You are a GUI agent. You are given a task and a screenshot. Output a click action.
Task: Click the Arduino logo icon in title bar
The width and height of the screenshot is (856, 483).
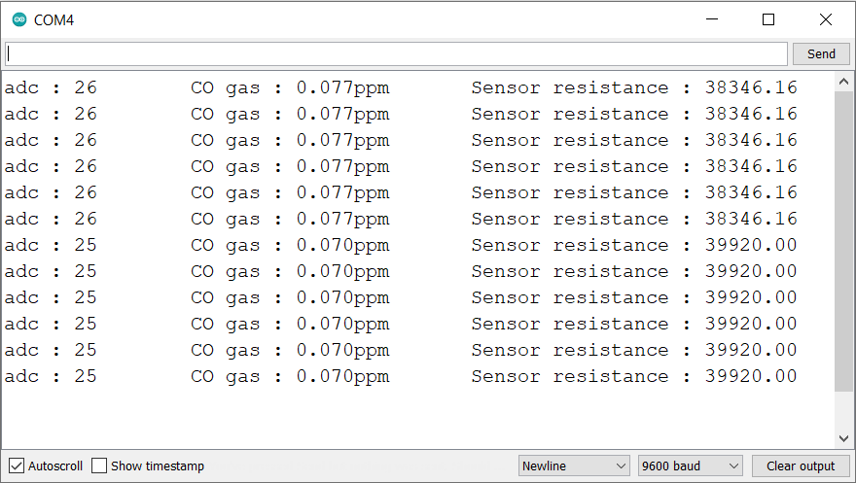pos(19,20)
